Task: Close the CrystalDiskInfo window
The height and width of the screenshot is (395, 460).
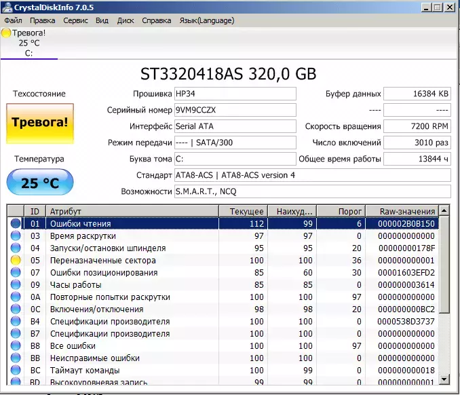Action: pyautogui.click(x=449, y=7)
